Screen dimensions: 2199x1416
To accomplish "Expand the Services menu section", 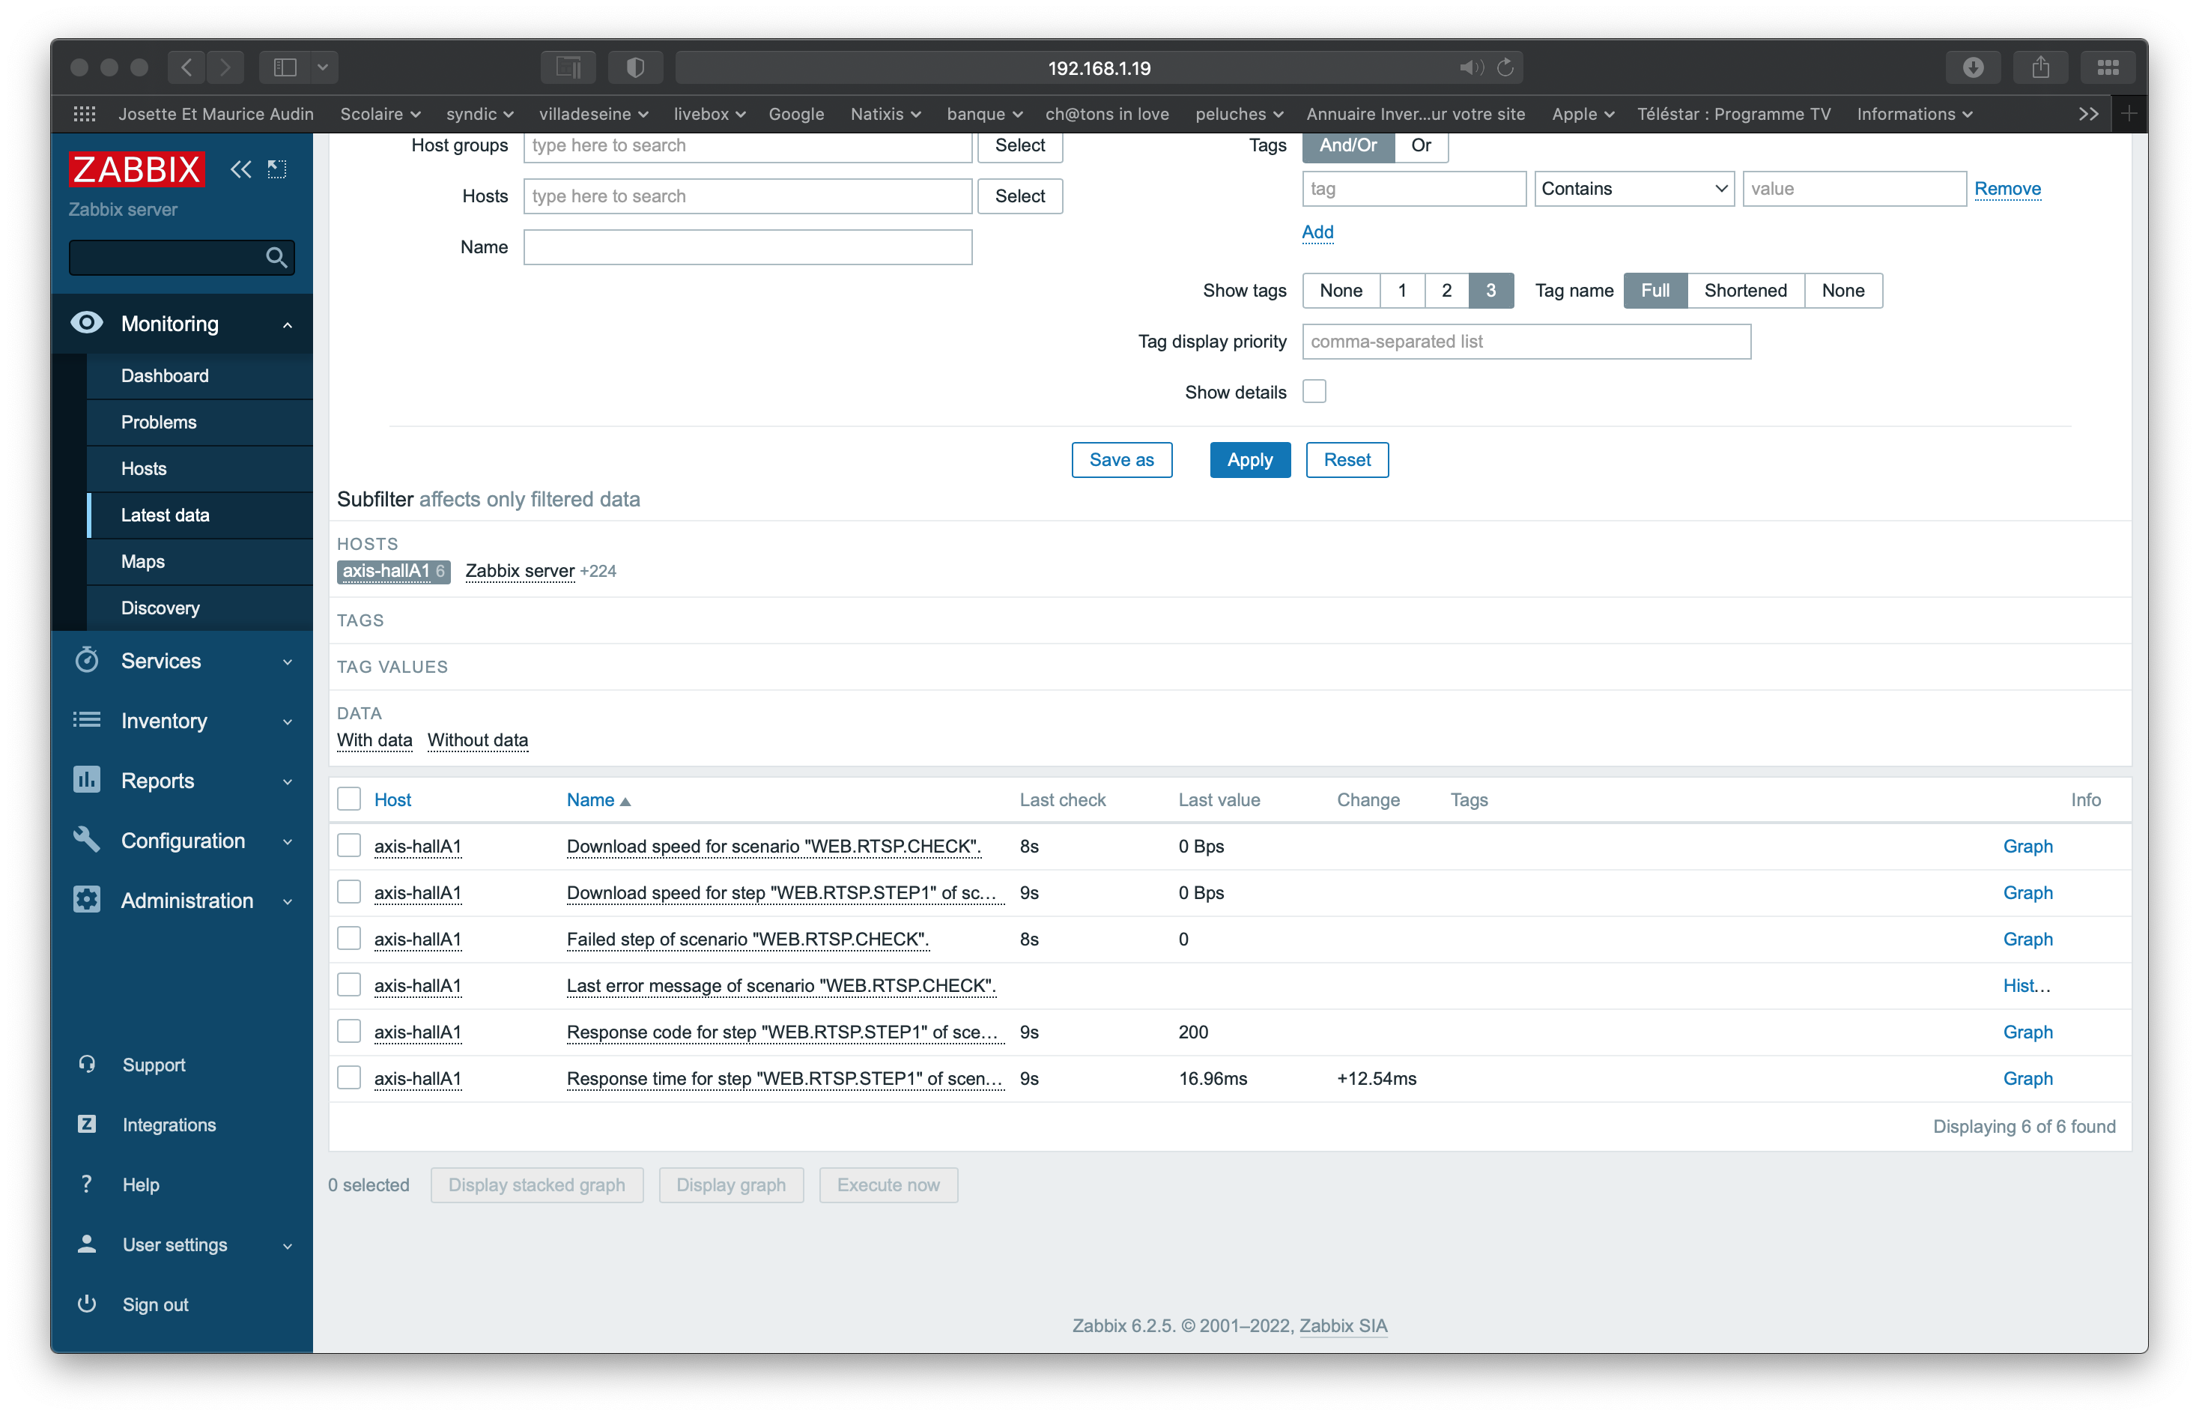I will click(287, 661).
